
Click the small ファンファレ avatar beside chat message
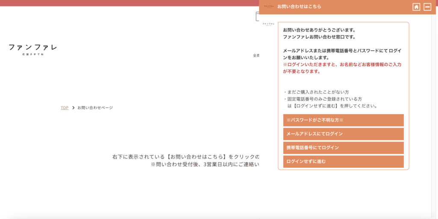[x=268, y=24]
